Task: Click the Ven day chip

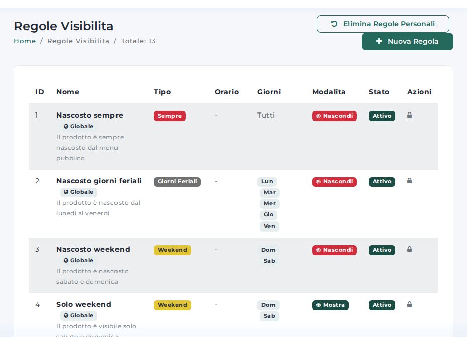Action: pyautogui.click(x=269, y=227)
